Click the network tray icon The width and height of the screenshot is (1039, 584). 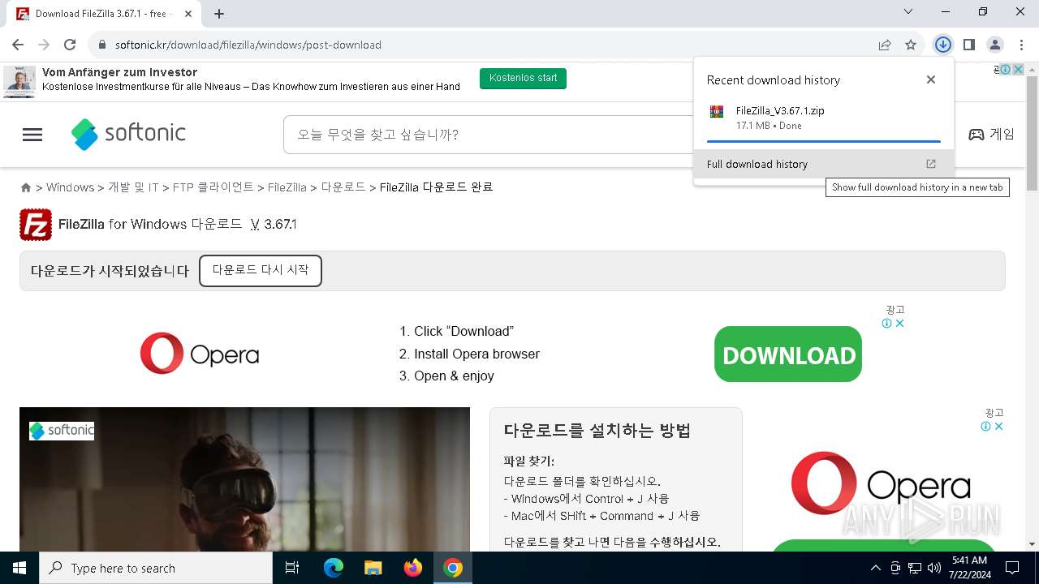915,568
